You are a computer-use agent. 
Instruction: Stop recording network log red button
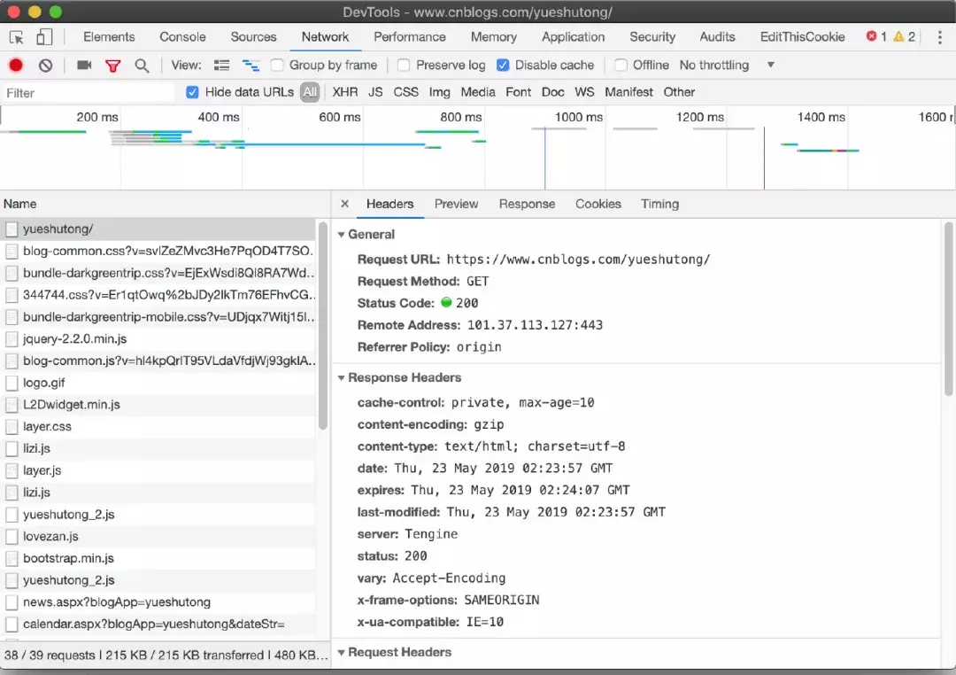(x=16, y=66)
